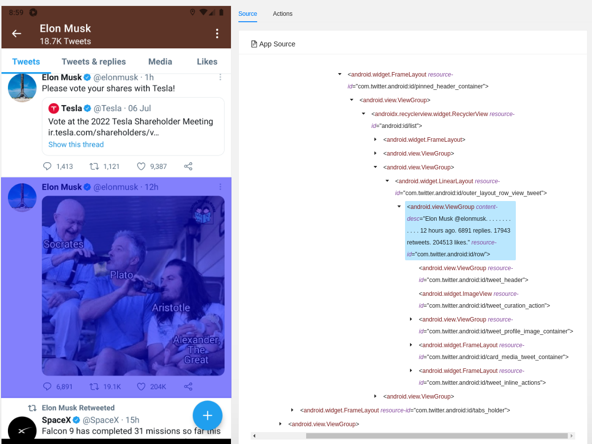
Task: Open options menu on the 12h tweet
Action: pos(220,187)
